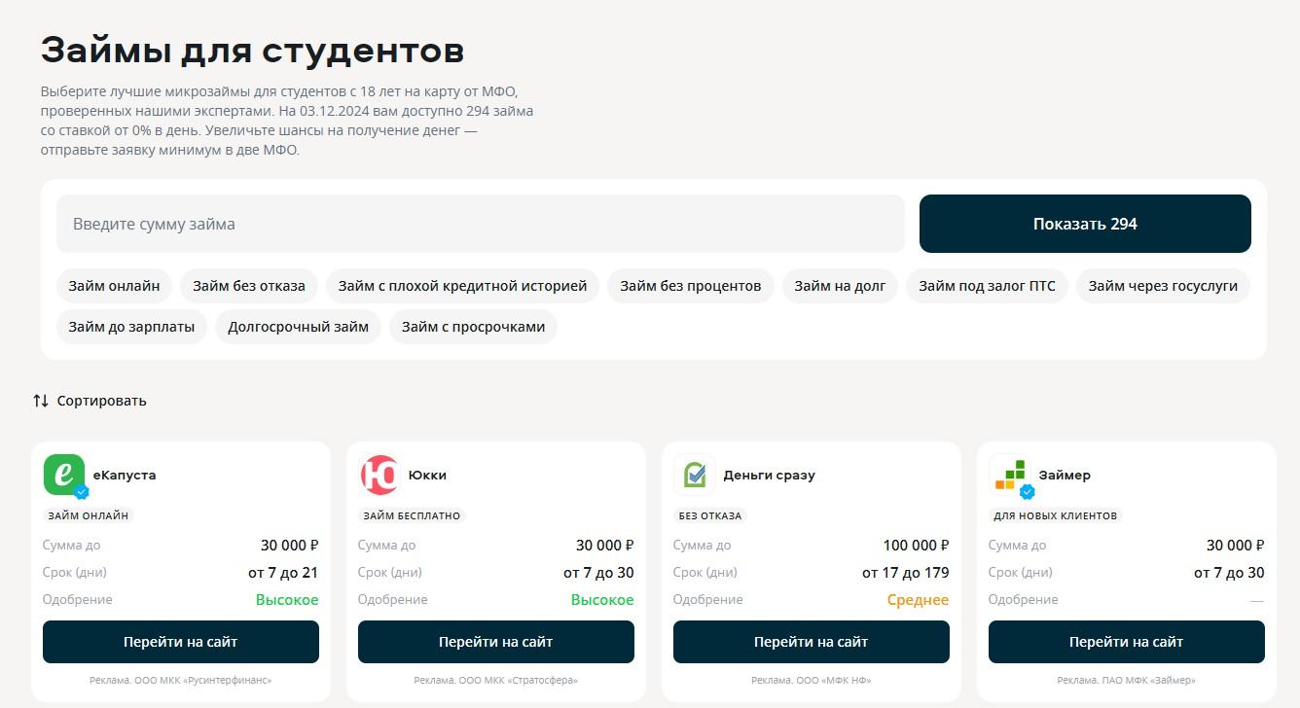Click Реклама. ООО МКК «Русинтерфинанс» note

pyautogui.click(x=181, y=681)
